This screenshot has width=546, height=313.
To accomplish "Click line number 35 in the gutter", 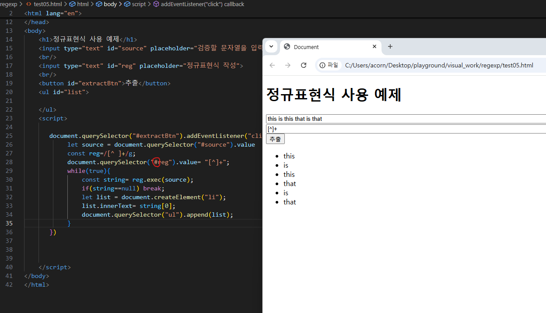I will [9, 223].
